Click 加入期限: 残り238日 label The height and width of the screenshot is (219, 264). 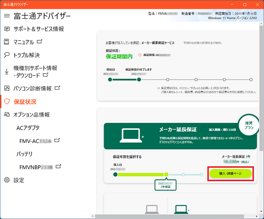coord(222,129)
